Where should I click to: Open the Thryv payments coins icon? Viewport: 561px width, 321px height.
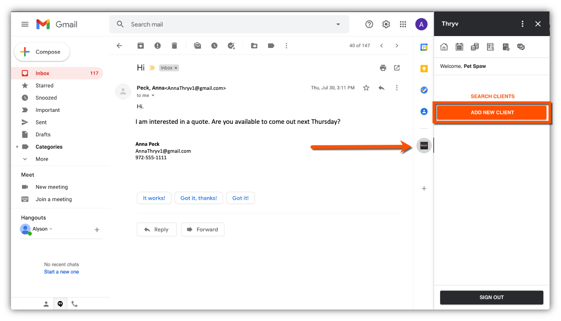tap(475, 47)
